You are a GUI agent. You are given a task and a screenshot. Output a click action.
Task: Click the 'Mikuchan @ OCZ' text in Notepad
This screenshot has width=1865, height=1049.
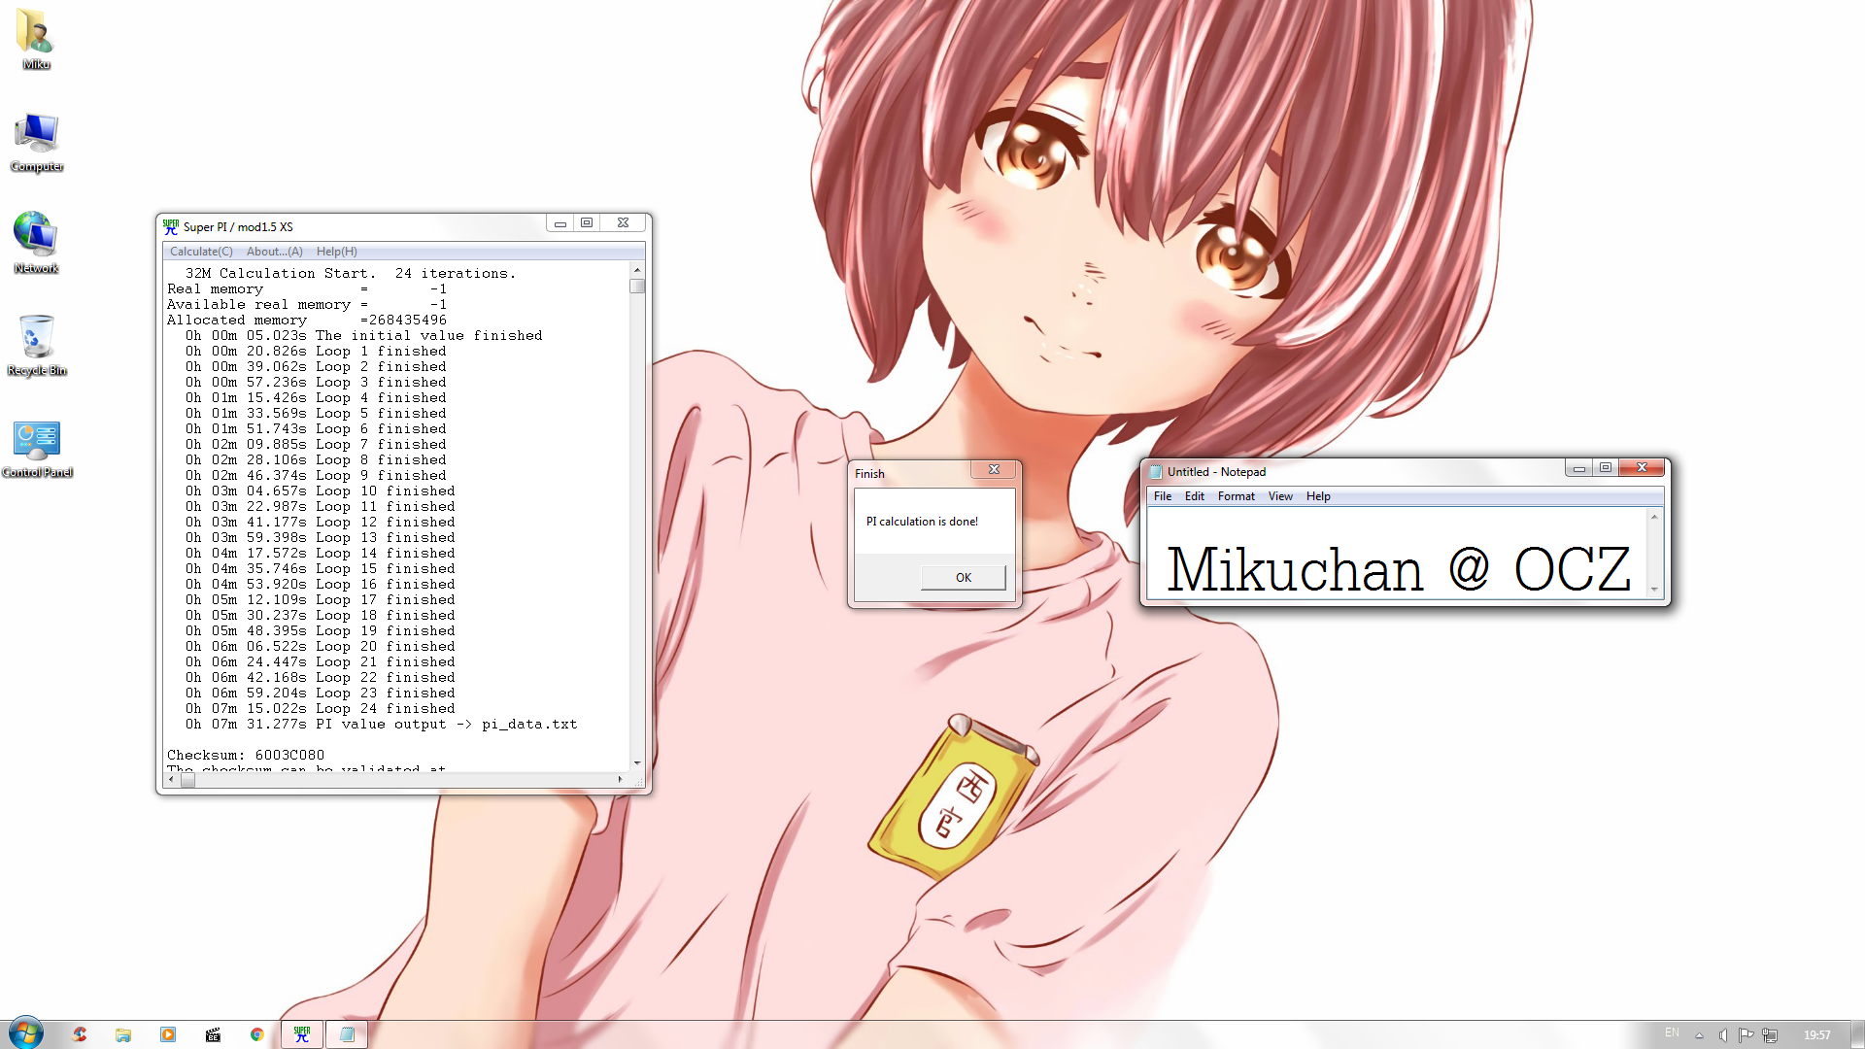[1399, 569]
